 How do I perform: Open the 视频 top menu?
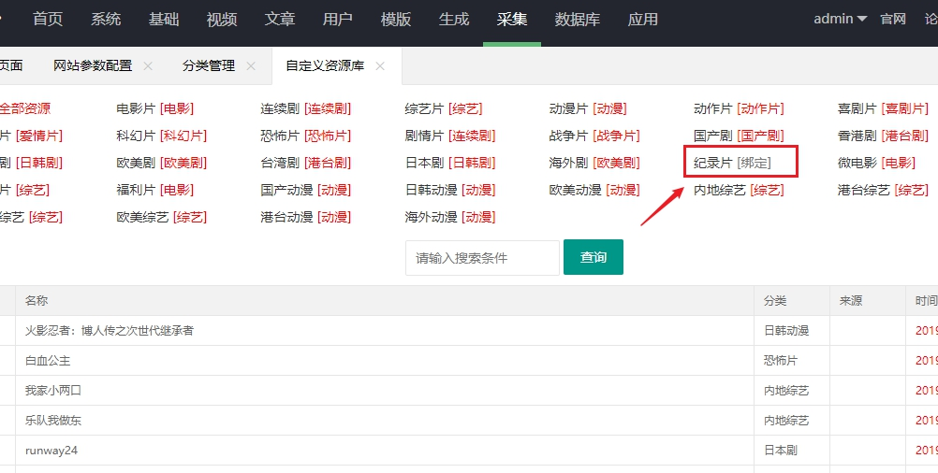[x=222, y=19]
